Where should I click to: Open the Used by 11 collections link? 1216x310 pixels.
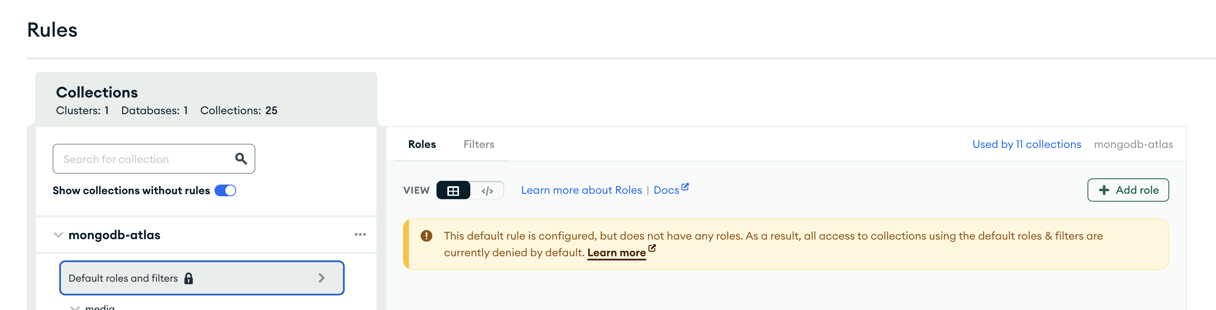1026,144
